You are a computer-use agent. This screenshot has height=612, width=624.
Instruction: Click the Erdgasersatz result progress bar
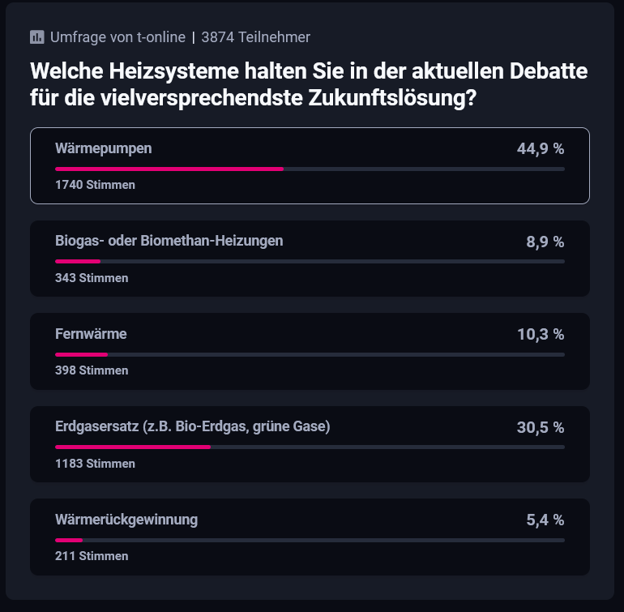click(310, 447)
